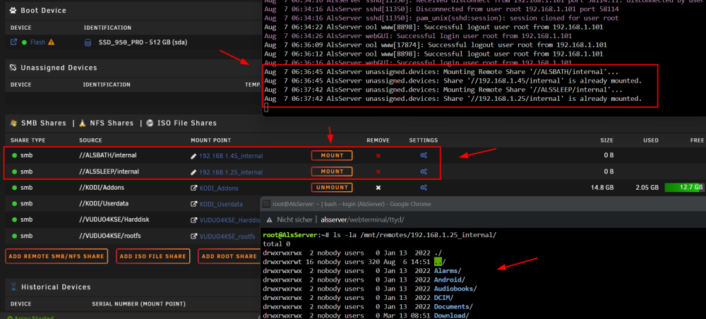Open the 192.168.1.25_internal mount point link
The width and height of the screenshot is (706, 319).
point(231,172)
